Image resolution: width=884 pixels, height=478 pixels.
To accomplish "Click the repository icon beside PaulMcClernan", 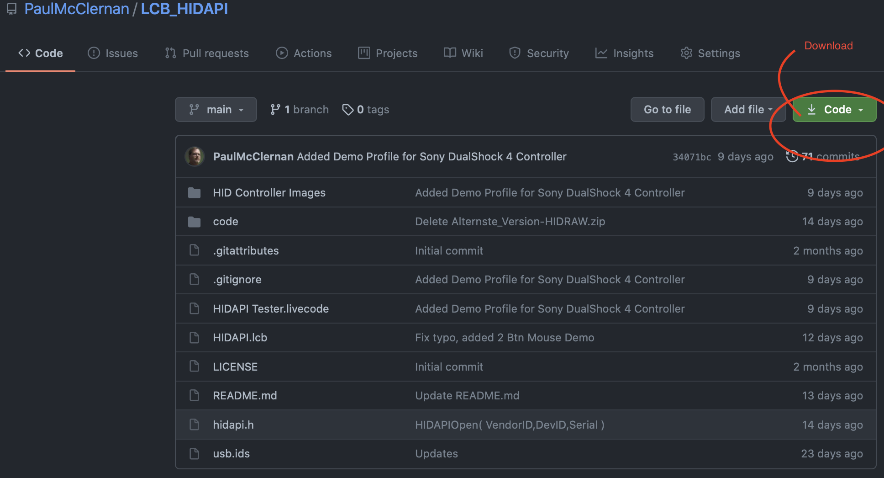I will pos(12,9).
